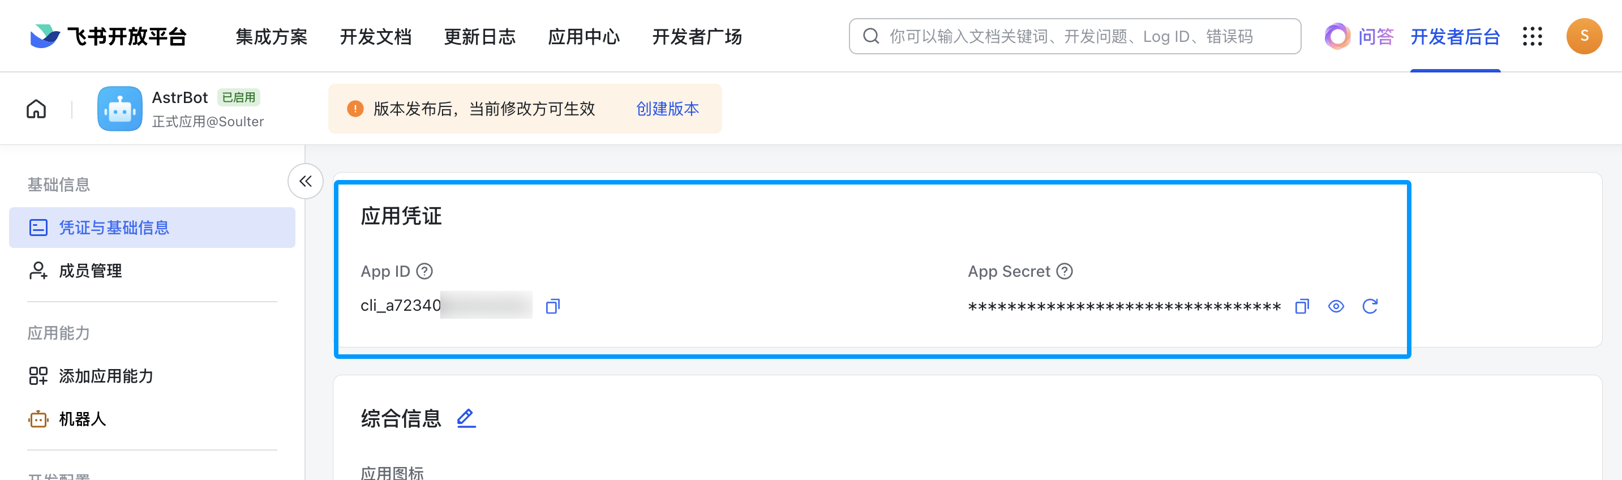The width and height of the screenshot is (1622, 480).
Task: Open the 开发文档 top menu
Action: click(375, 37)
